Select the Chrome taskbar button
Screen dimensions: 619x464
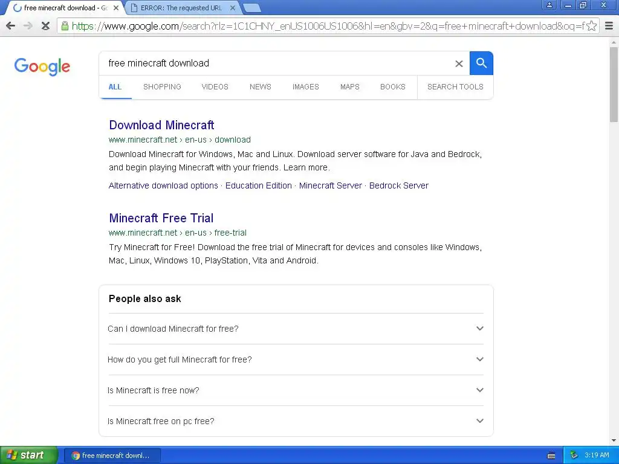click(112, 456)
